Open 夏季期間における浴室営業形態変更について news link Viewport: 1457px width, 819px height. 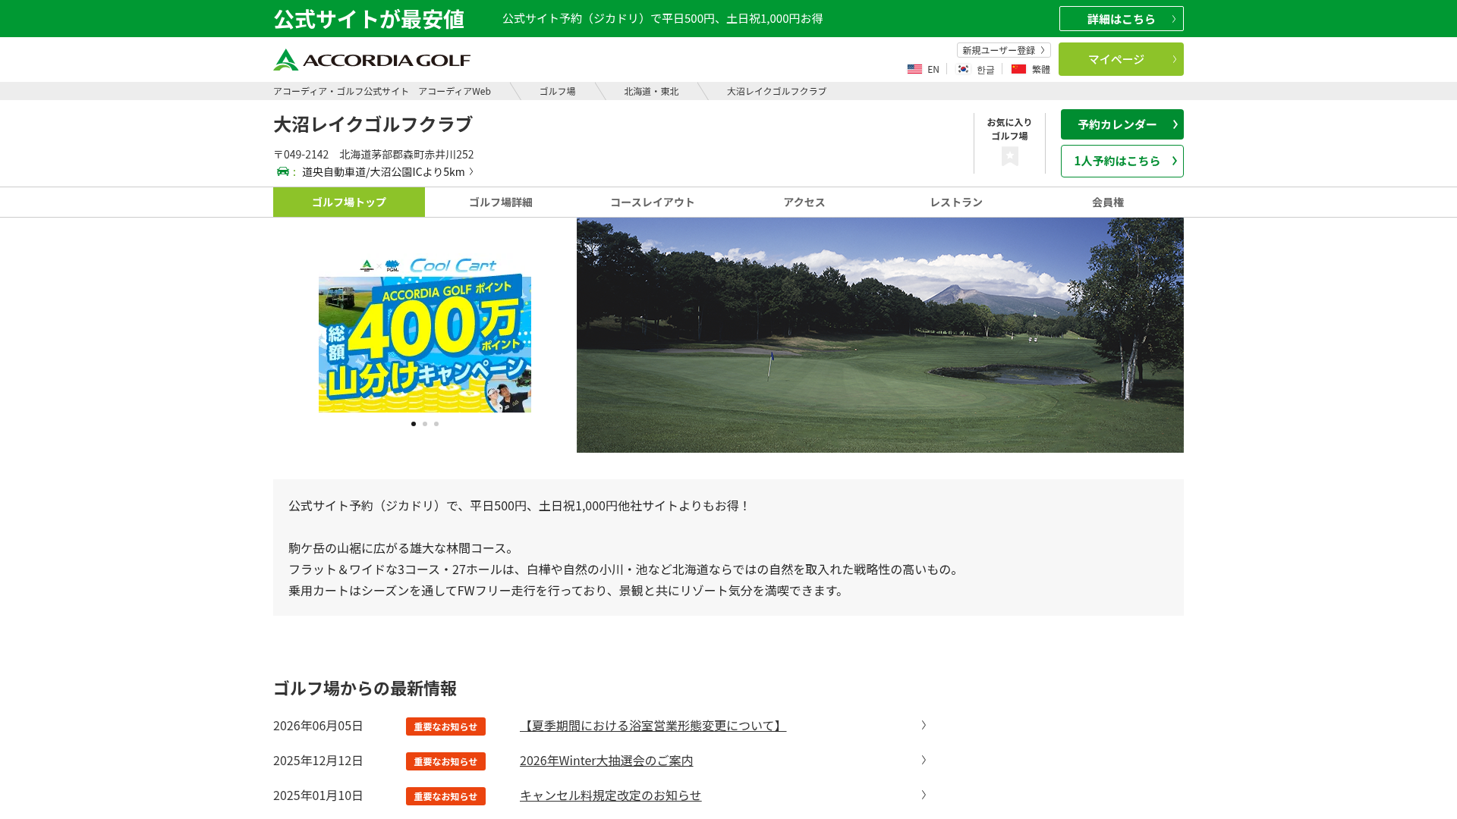(653, 726)
